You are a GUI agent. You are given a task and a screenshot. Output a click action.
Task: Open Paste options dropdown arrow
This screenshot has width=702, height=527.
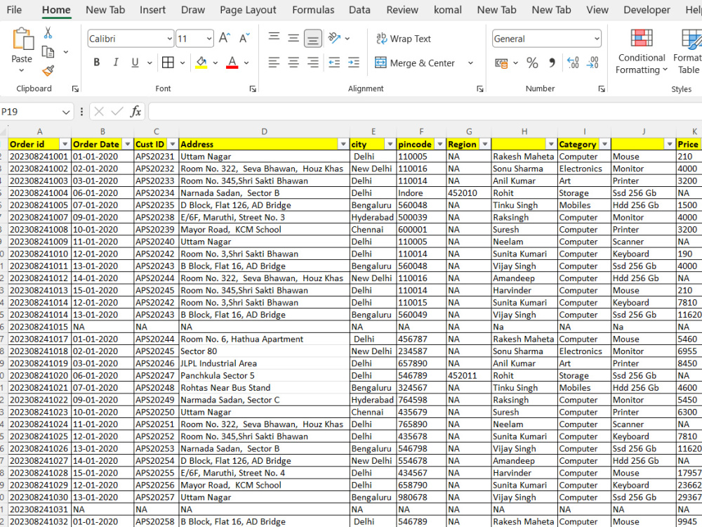coord(22,70)
